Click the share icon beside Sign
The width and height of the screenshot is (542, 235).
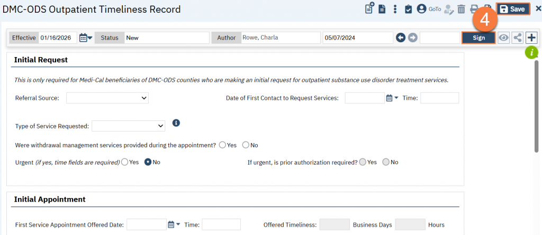[518, 37]
